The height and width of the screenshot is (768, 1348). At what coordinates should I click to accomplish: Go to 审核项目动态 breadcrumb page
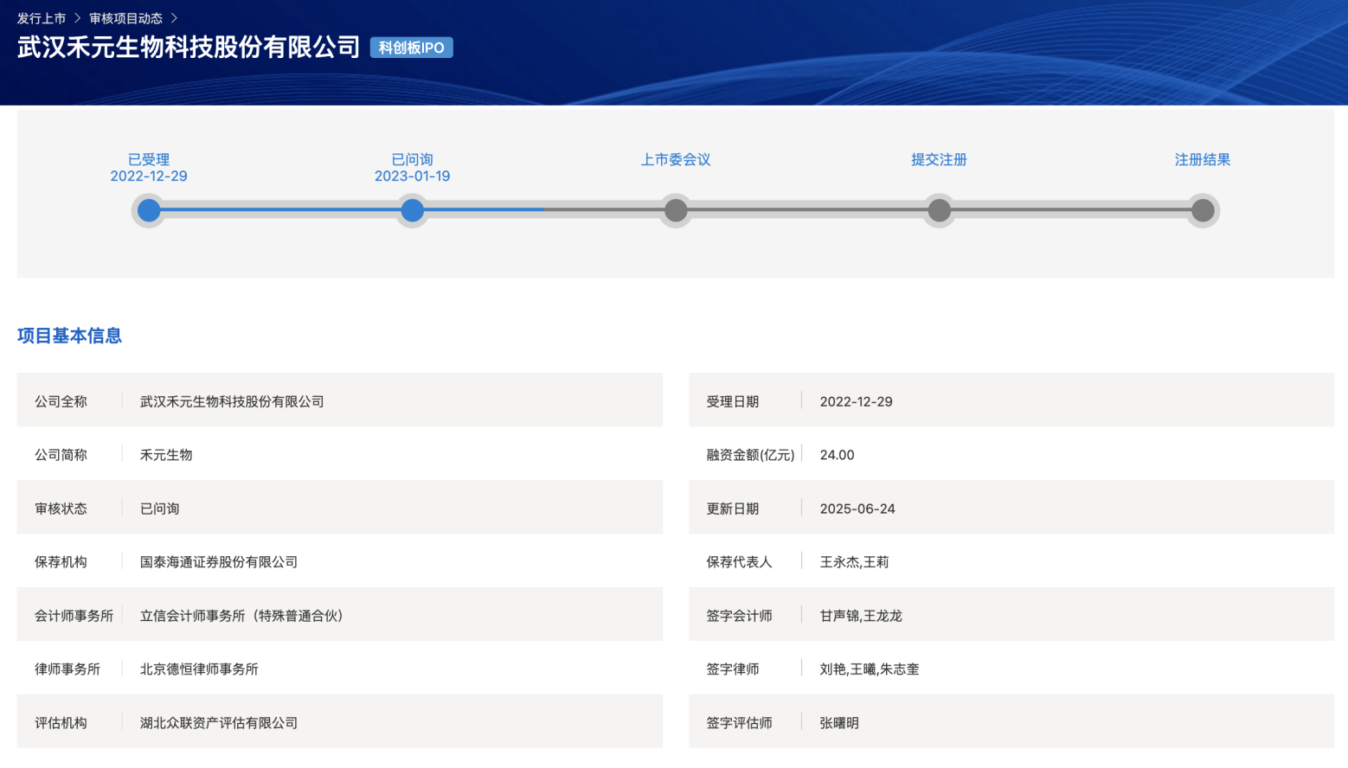coord(125,18)
